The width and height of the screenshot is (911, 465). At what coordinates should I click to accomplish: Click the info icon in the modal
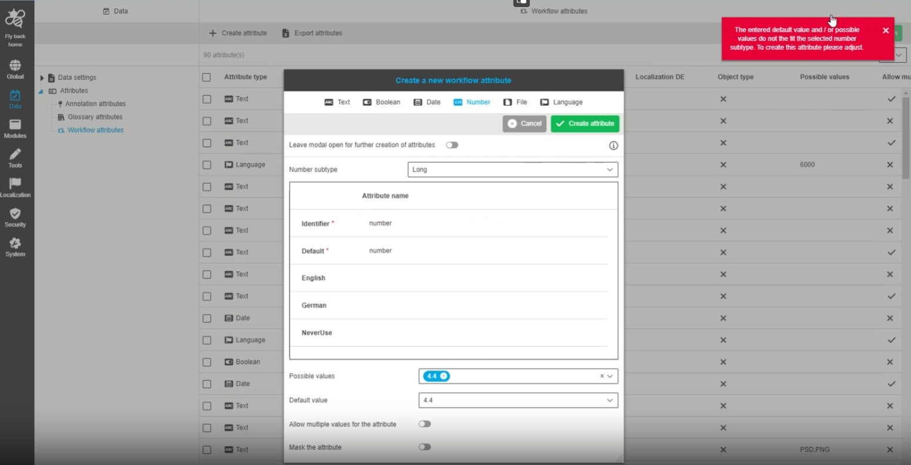613,146
